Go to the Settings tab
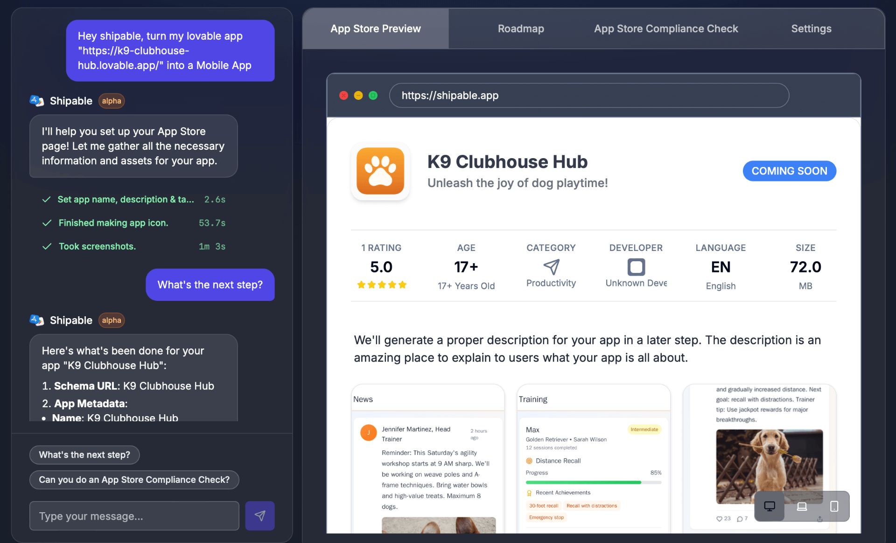Screen dimensions: 896x543 pos(811,29)
